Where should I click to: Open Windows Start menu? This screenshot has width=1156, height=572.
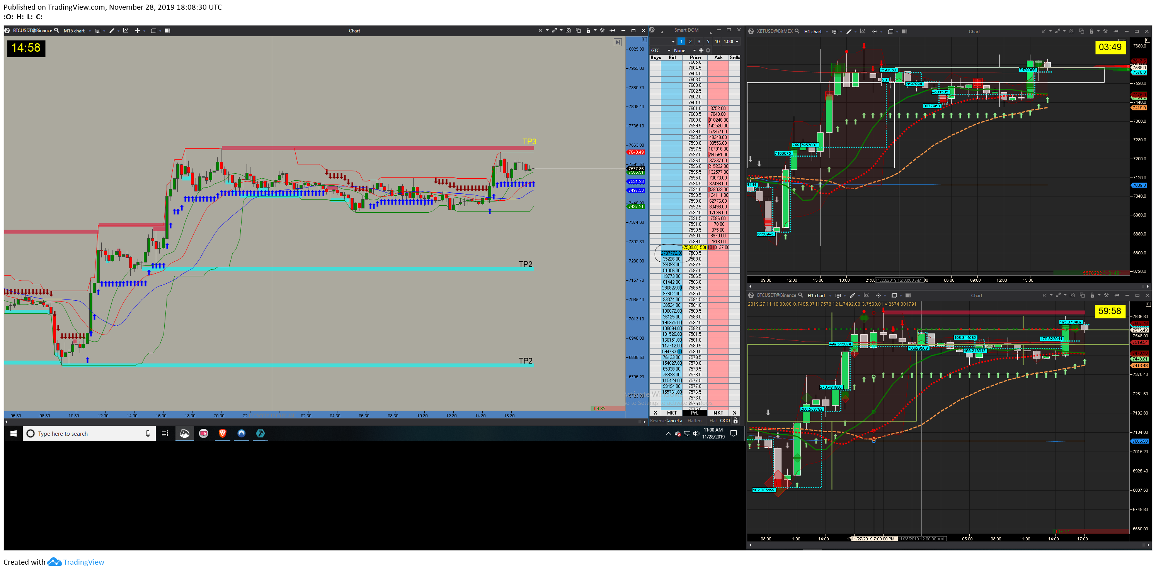tap(14, 433)
